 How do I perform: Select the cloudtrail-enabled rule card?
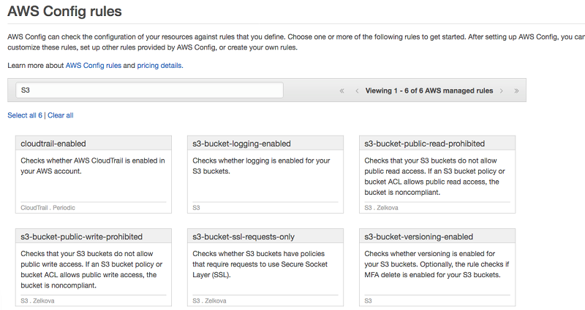93,144
